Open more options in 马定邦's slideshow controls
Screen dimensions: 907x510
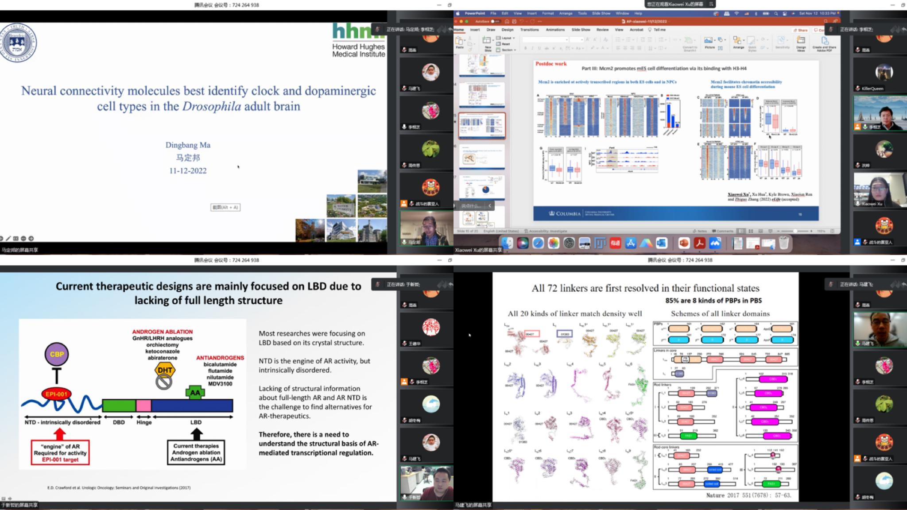tap(23, 239)
